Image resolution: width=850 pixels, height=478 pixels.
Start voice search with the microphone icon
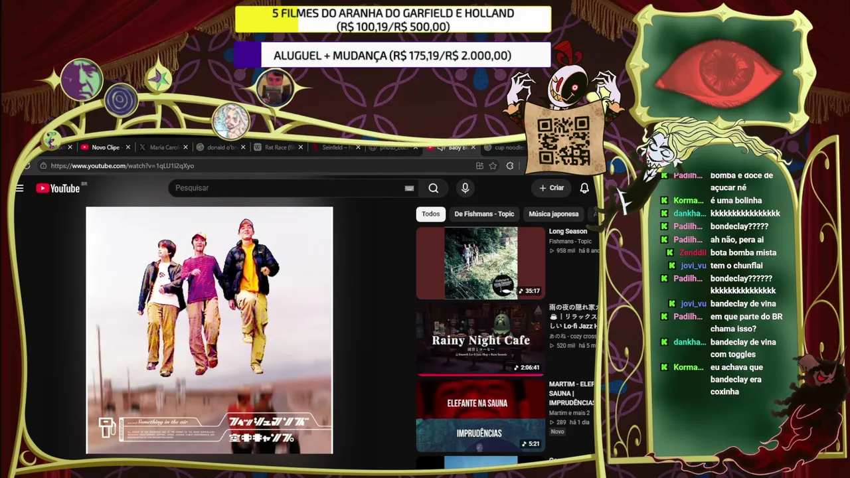465,188
